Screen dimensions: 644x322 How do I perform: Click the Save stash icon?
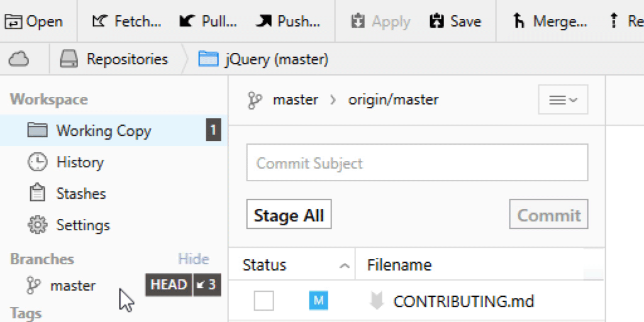pos(437,21)
